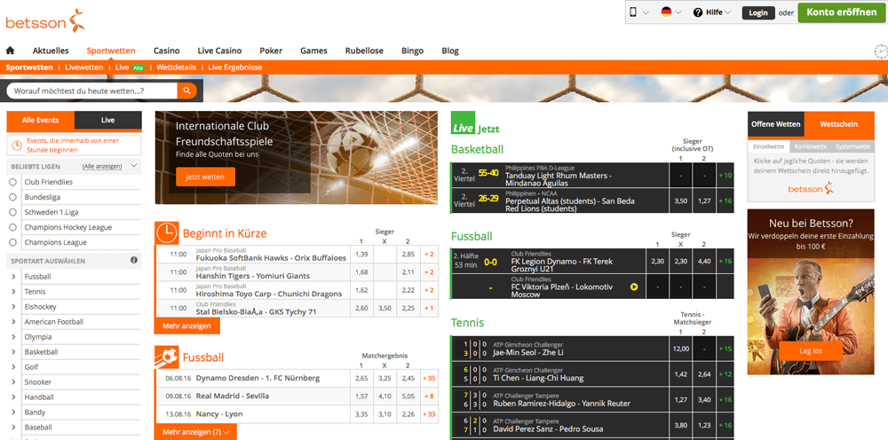888x440 pixels.
Task: Open the German flag language selector
Action: click(x=667, y=12)
